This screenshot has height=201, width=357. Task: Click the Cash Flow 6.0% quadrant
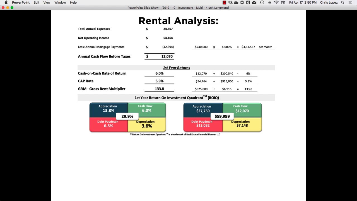147,110
